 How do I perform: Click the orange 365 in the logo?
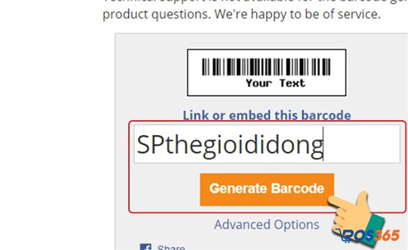point(386,236)
